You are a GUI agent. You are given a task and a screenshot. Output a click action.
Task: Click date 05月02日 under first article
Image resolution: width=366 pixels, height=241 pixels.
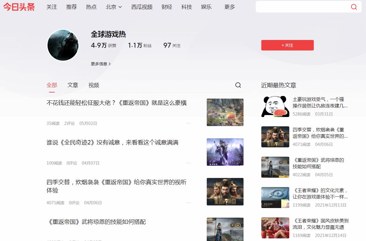click(88, 123)
